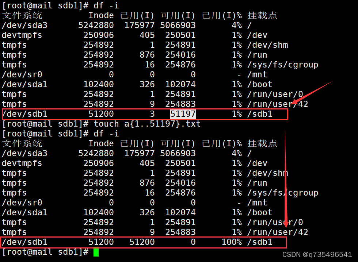Screen dimensions: 358x262
Task: Select the last '[root@mail sdb1]#' prompt beside the cursor
Action: click(x=45, y=252)
